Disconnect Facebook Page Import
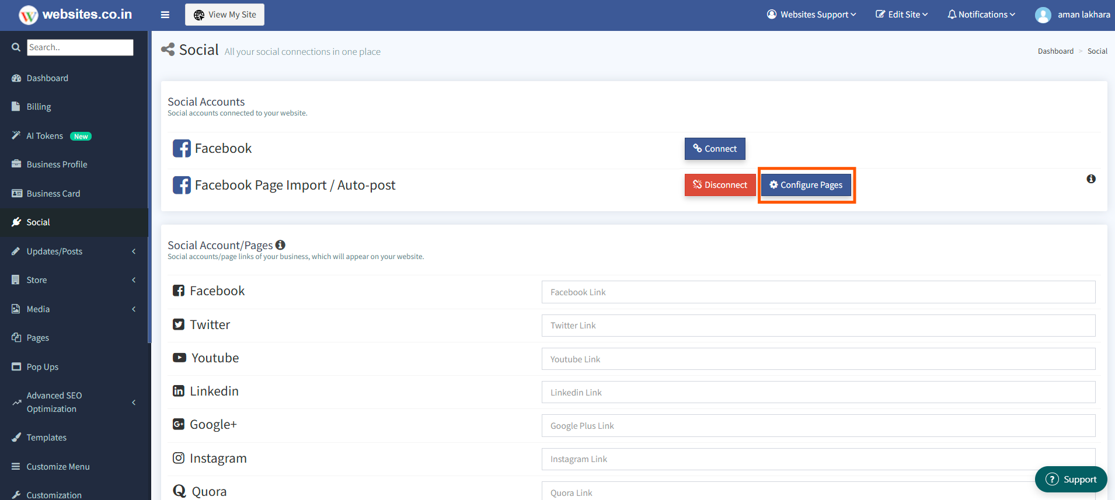This screenshot has height=500, width=1115. [x=720, y=185]
